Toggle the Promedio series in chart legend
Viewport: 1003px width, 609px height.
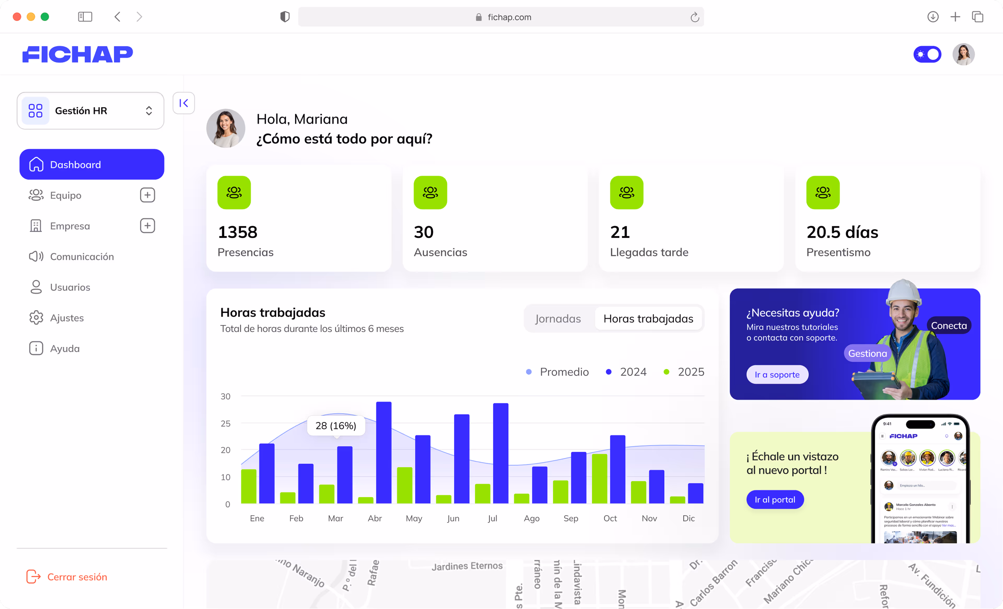[558, 372]
